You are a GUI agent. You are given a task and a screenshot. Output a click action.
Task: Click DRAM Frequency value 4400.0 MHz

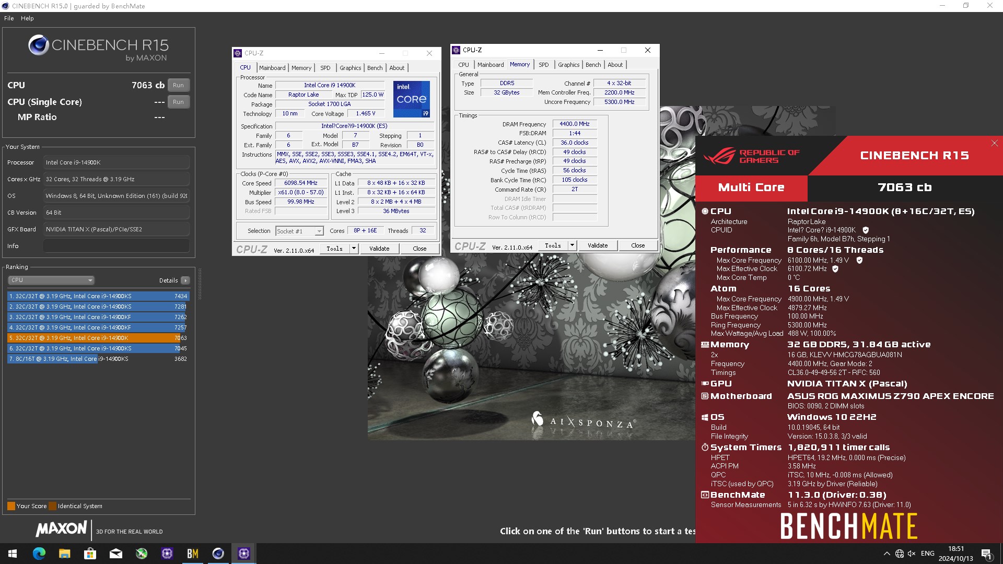[x=574, y=124]
